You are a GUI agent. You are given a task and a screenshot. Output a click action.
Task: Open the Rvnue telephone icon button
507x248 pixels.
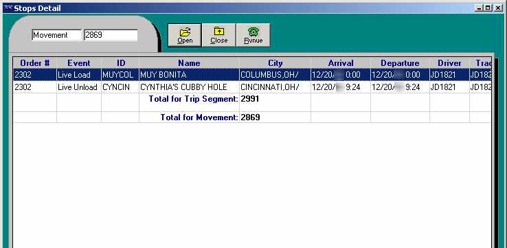(253, 35)
